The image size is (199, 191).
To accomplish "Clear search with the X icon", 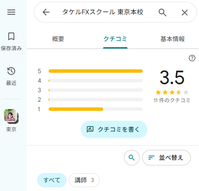I will click(185, 13).
